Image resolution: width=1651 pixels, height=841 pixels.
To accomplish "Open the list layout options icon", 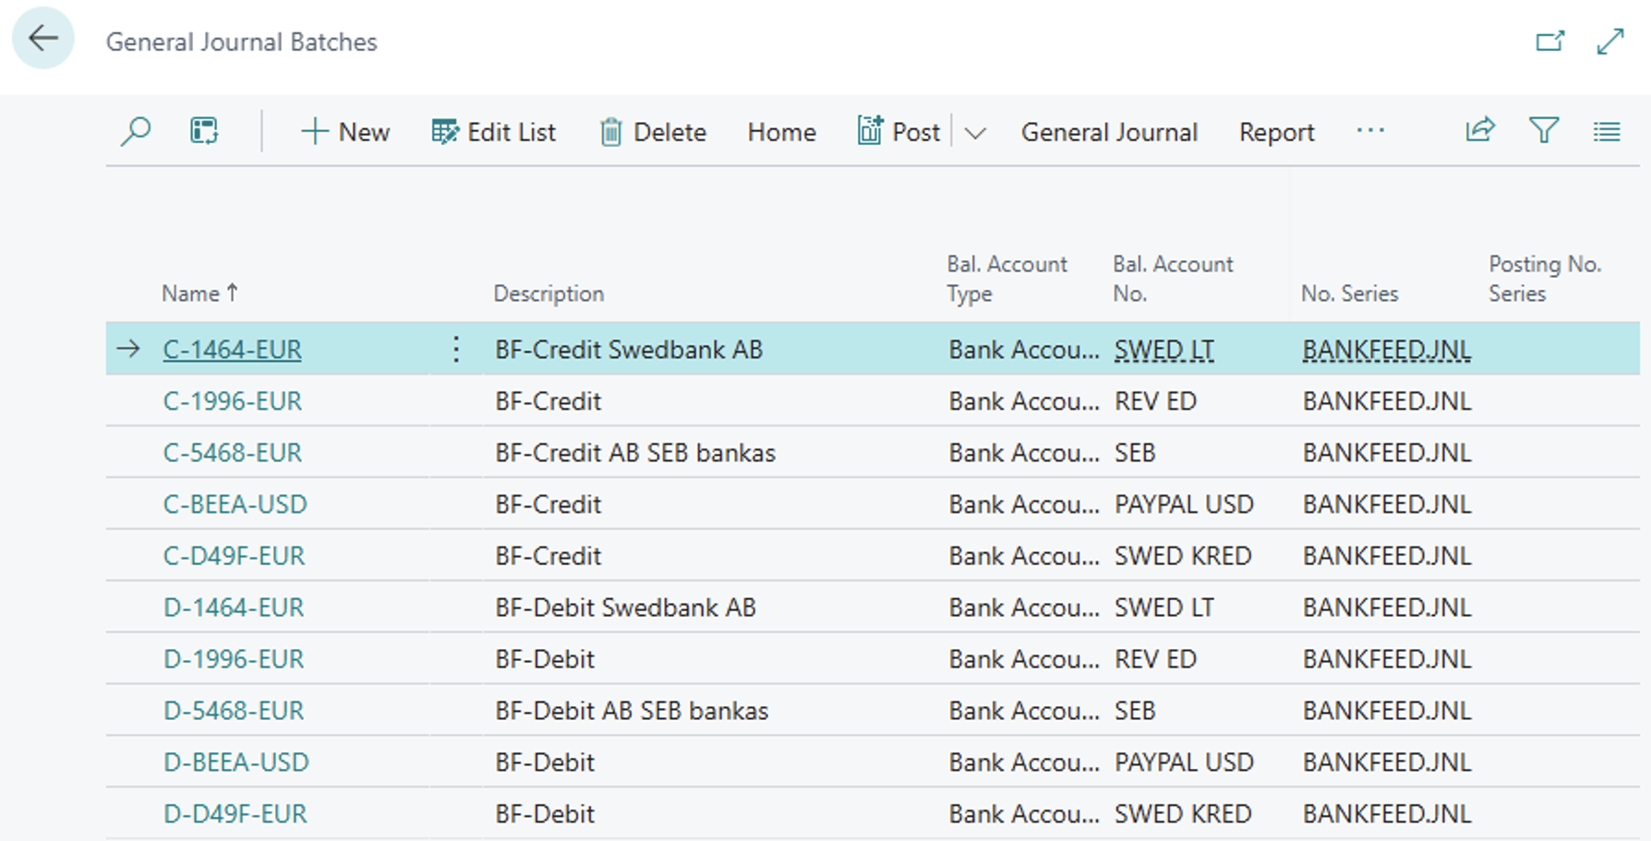I will click(1607, 132).
